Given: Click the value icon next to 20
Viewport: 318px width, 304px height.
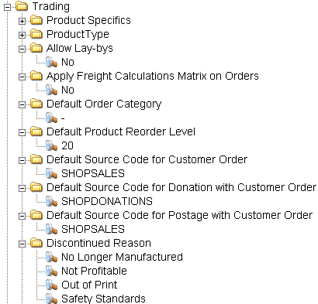Looking at the screenshot, I should click(51, 145).
